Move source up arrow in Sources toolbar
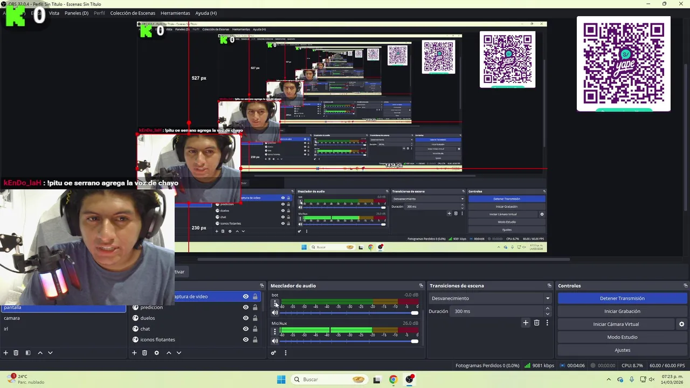Image resolution: width=690 pixels, height=388 pixels. coord(169,353)
